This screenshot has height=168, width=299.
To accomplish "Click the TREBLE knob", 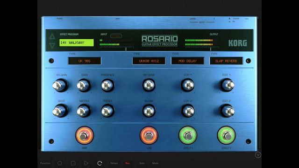I will 107,111.
